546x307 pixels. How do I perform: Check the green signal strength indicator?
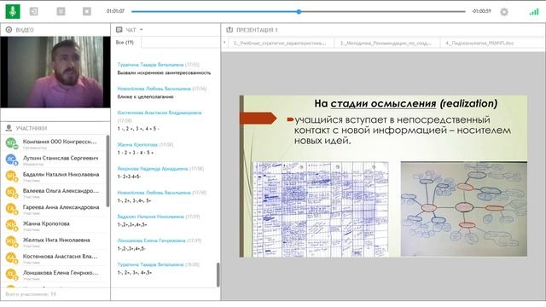[534, 12]
